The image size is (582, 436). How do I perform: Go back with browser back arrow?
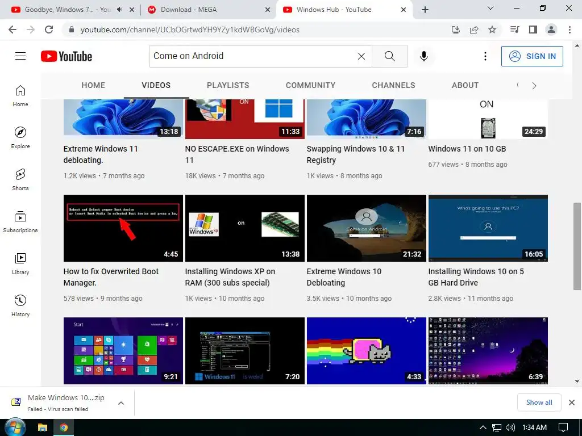(13, 30)
